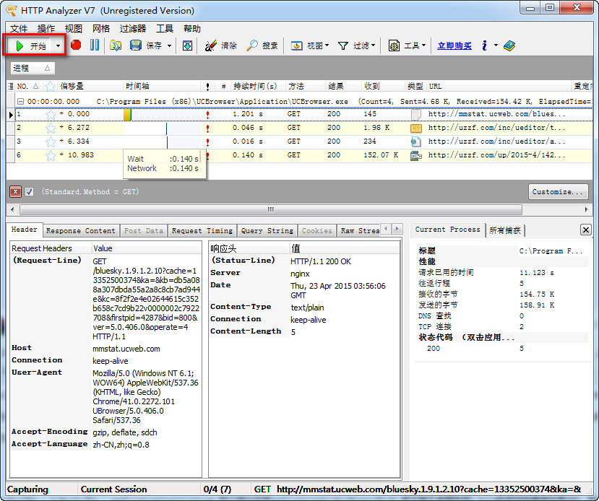Expand the View (视图) toolbar dropdown
Viewport: 599px width, 501px height.
click(327, 45)
